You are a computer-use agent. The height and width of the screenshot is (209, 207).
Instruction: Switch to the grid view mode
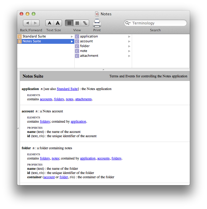(x=77, y=23)
